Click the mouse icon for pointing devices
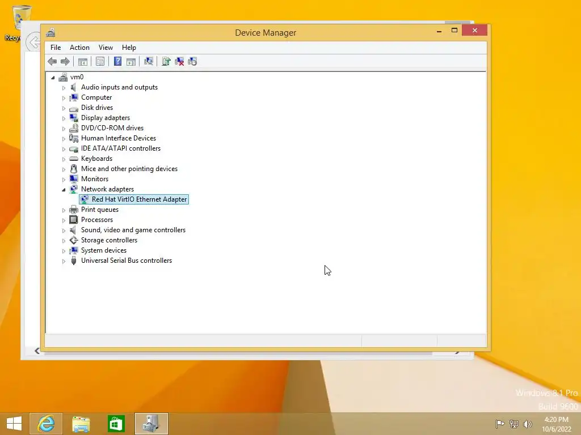The height and width of the screenshot is (435, 581). [74, 169]
